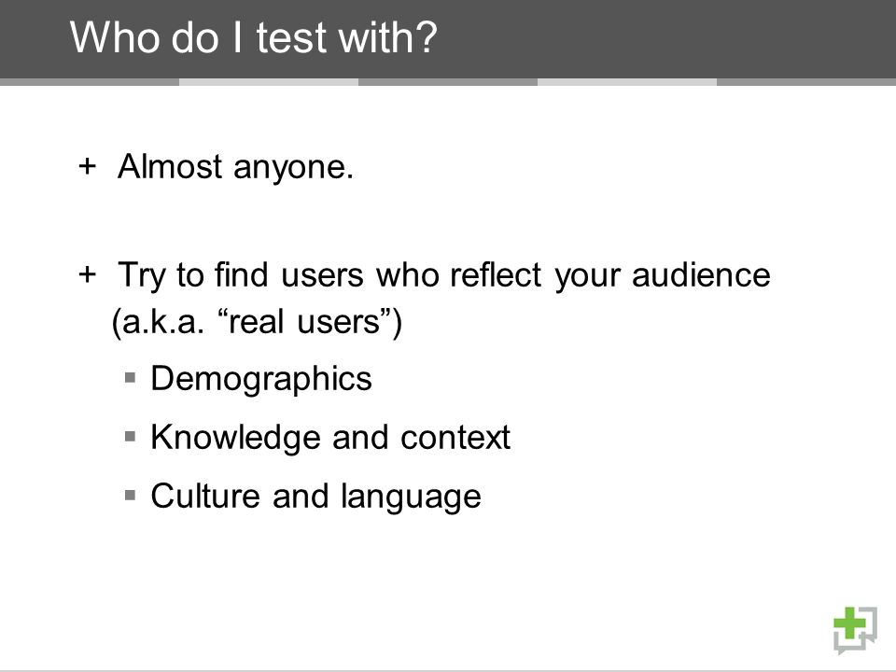This screenshot has height=672, width=896.
Task: Click the square bullet beside Knowledge and context
Action: point(131,437)
